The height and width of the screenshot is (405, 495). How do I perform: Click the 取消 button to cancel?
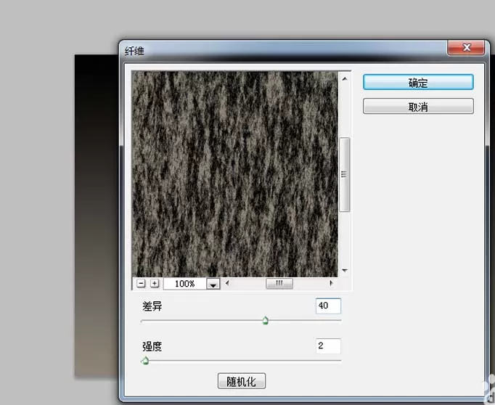tap(418, 107)
